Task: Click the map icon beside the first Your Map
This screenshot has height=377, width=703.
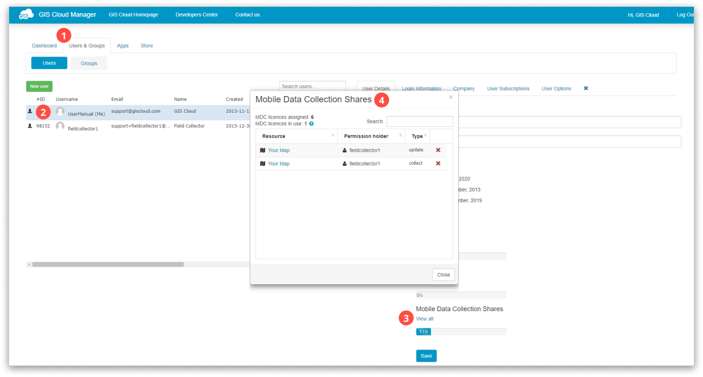Action: tap(261, 150)
